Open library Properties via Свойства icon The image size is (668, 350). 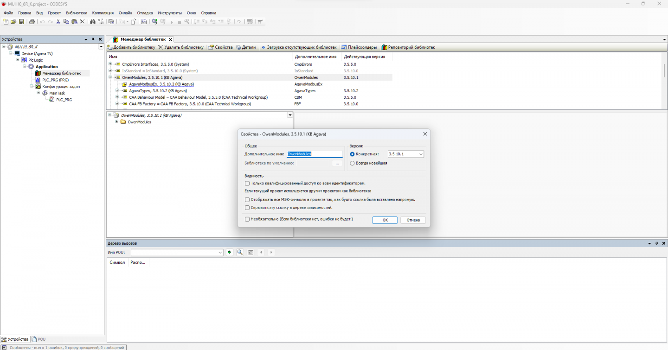[x=211, y=47]
